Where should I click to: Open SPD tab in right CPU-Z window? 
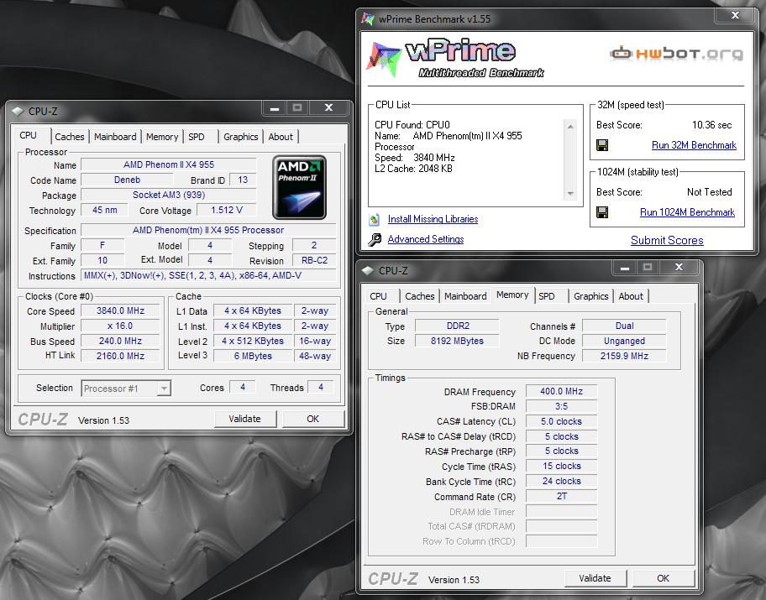tap(547, 296)
